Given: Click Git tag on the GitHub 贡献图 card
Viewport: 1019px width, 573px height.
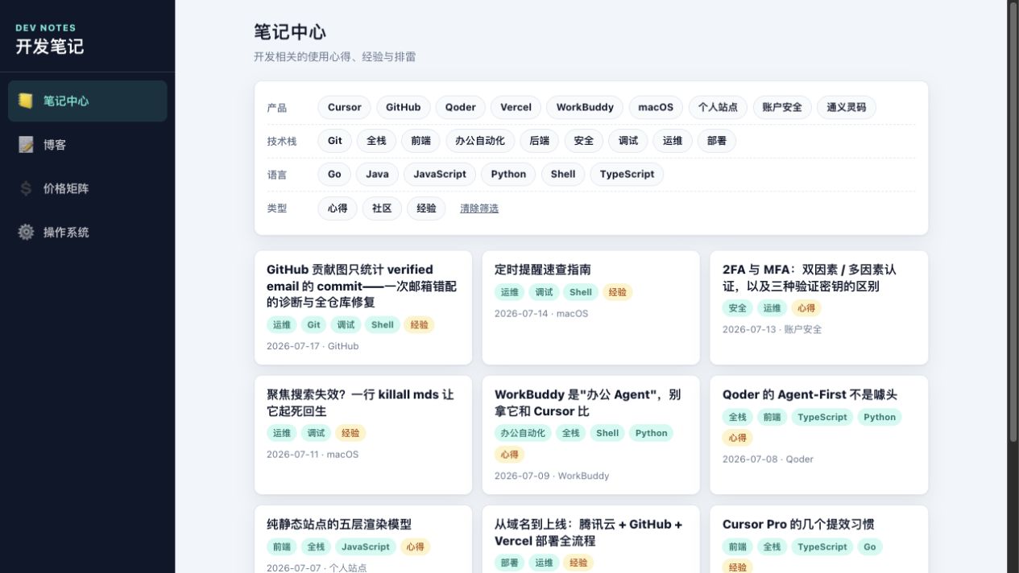Looking at the screenshot, I should coord(313,325).
